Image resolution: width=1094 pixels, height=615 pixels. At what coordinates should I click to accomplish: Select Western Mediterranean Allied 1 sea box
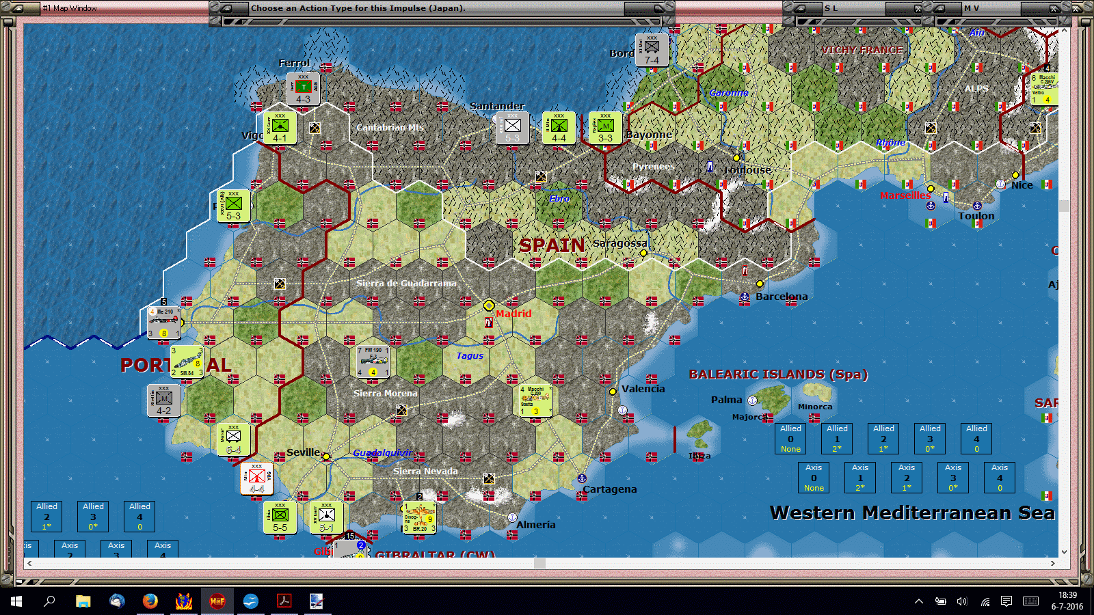click(837, 439)
